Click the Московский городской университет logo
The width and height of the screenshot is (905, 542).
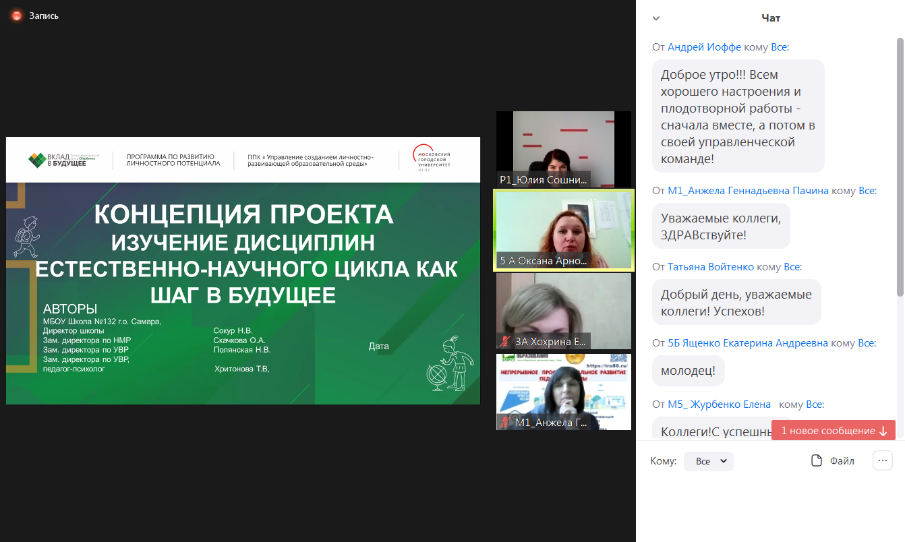coord(432,159)
